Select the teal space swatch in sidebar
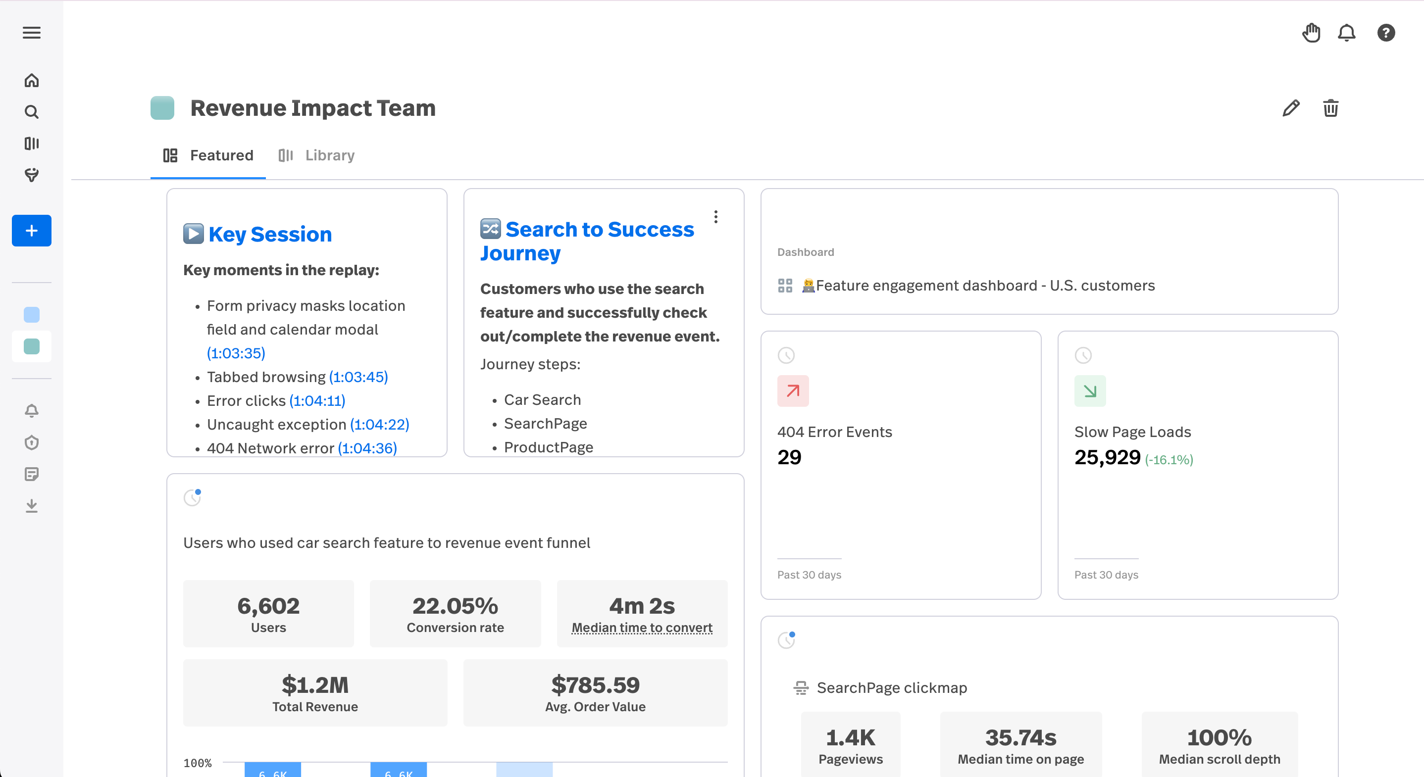1424x777 pixels. coord(32,346)
